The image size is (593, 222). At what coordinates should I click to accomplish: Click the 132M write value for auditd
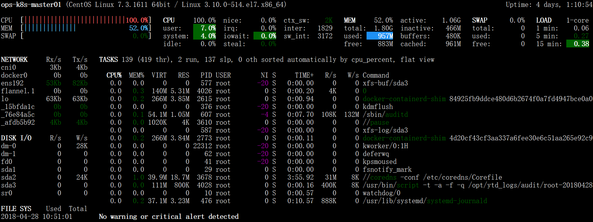pyautogui.click(x=351, y=115)
